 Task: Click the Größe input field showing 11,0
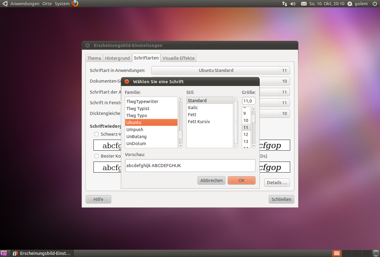[249, 101]
